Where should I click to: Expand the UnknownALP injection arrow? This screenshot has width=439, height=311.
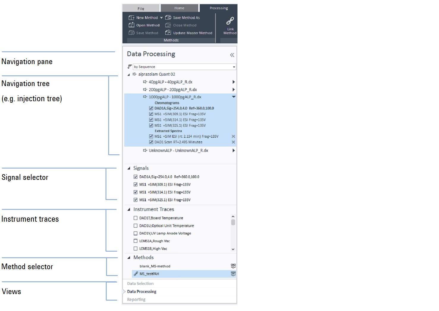[234, 150]
